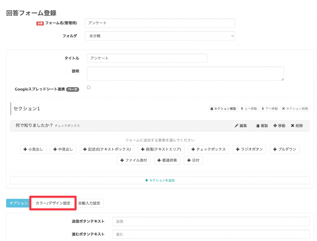Add a チェックボックス element
Screen dimensions: 317x241
(208, 149)
